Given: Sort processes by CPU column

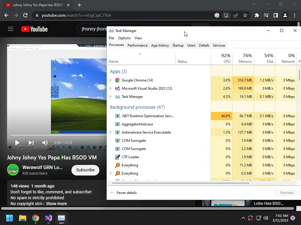Looking at the screenshot, I should coord(222,58).
